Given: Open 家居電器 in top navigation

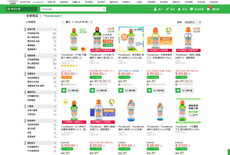Looking at the screenshot, I should (x=151, y=2).
